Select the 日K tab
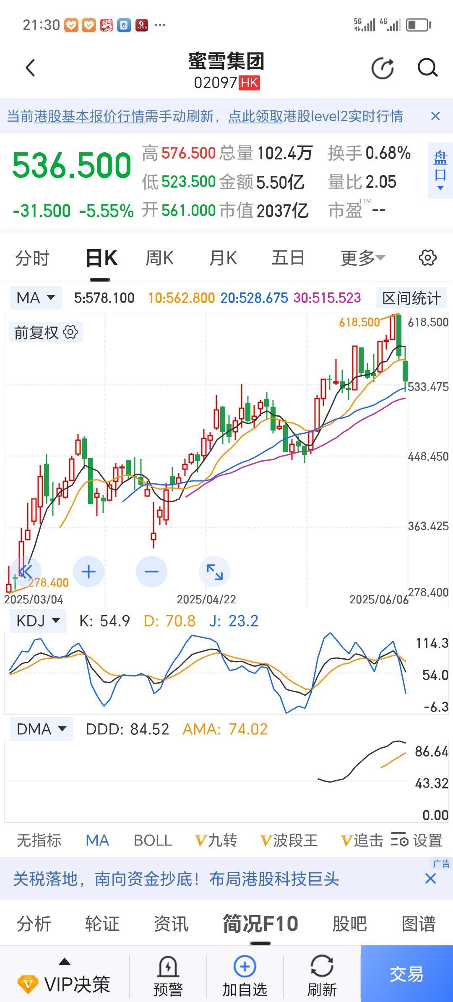The image size is (453, 1002). coord(101,258)
